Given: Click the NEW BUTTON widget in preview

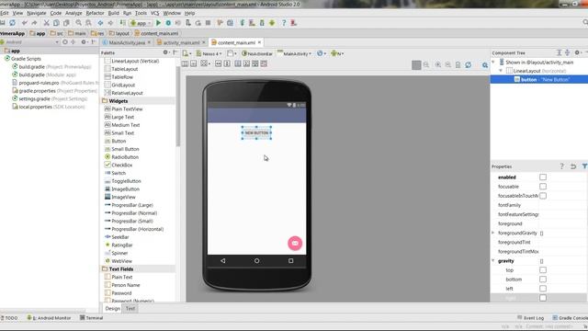Looking at the screenshot, I should pyautogui.click(x=256, y=132).
